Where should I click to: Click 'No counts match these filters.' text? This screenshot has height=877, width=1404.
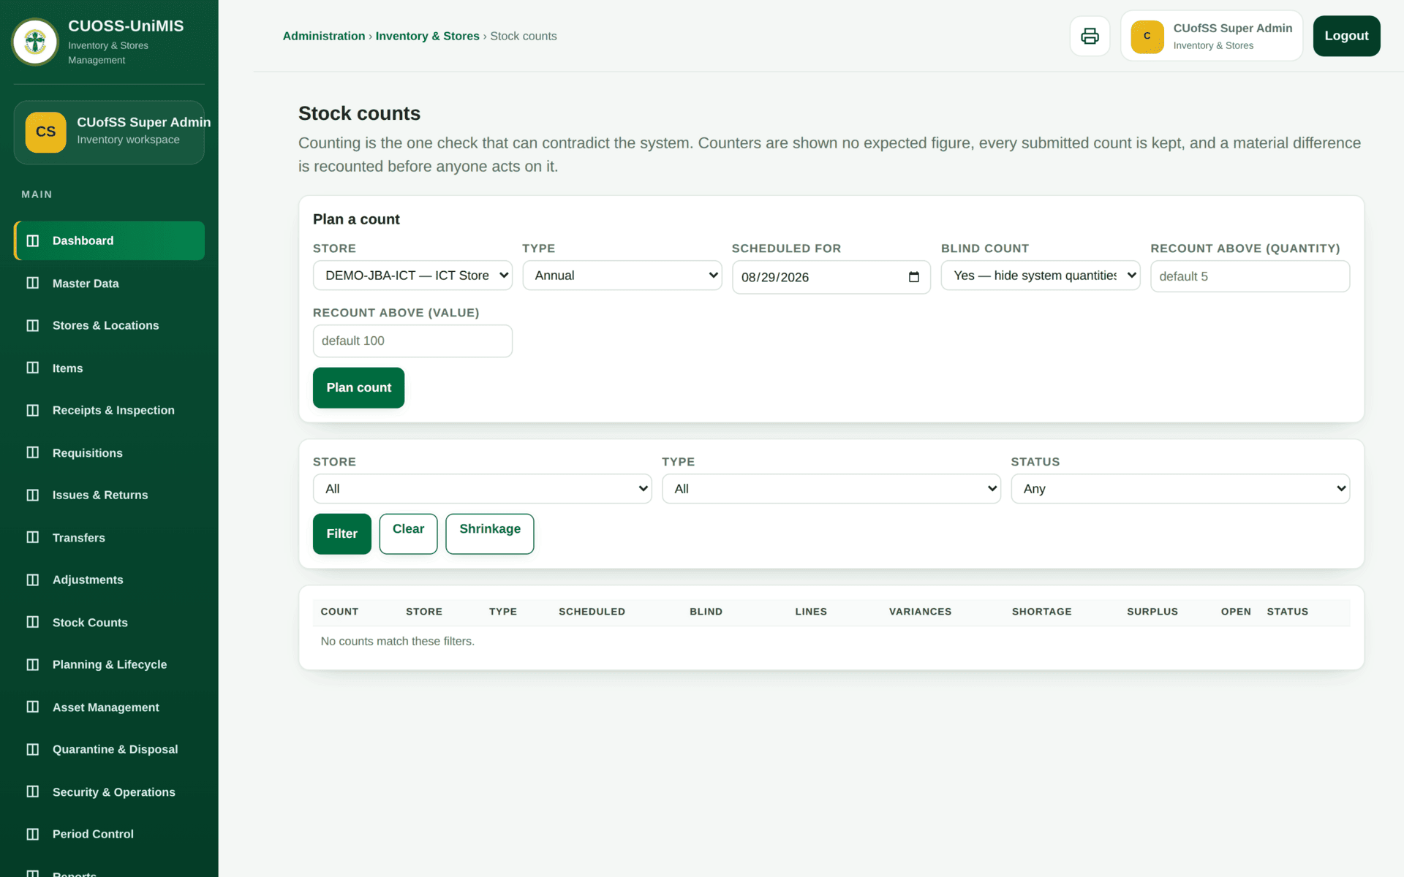pos(398,641)
